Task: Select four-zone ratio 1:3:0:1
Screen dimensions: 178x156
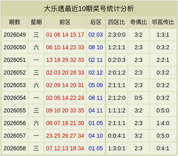Action: tap(117, 148)
